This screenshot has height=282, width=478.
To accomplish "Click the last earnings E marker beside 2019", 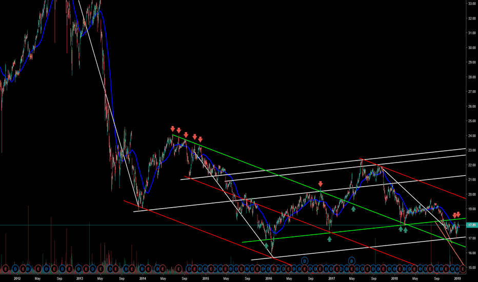I will click(463, 269).
